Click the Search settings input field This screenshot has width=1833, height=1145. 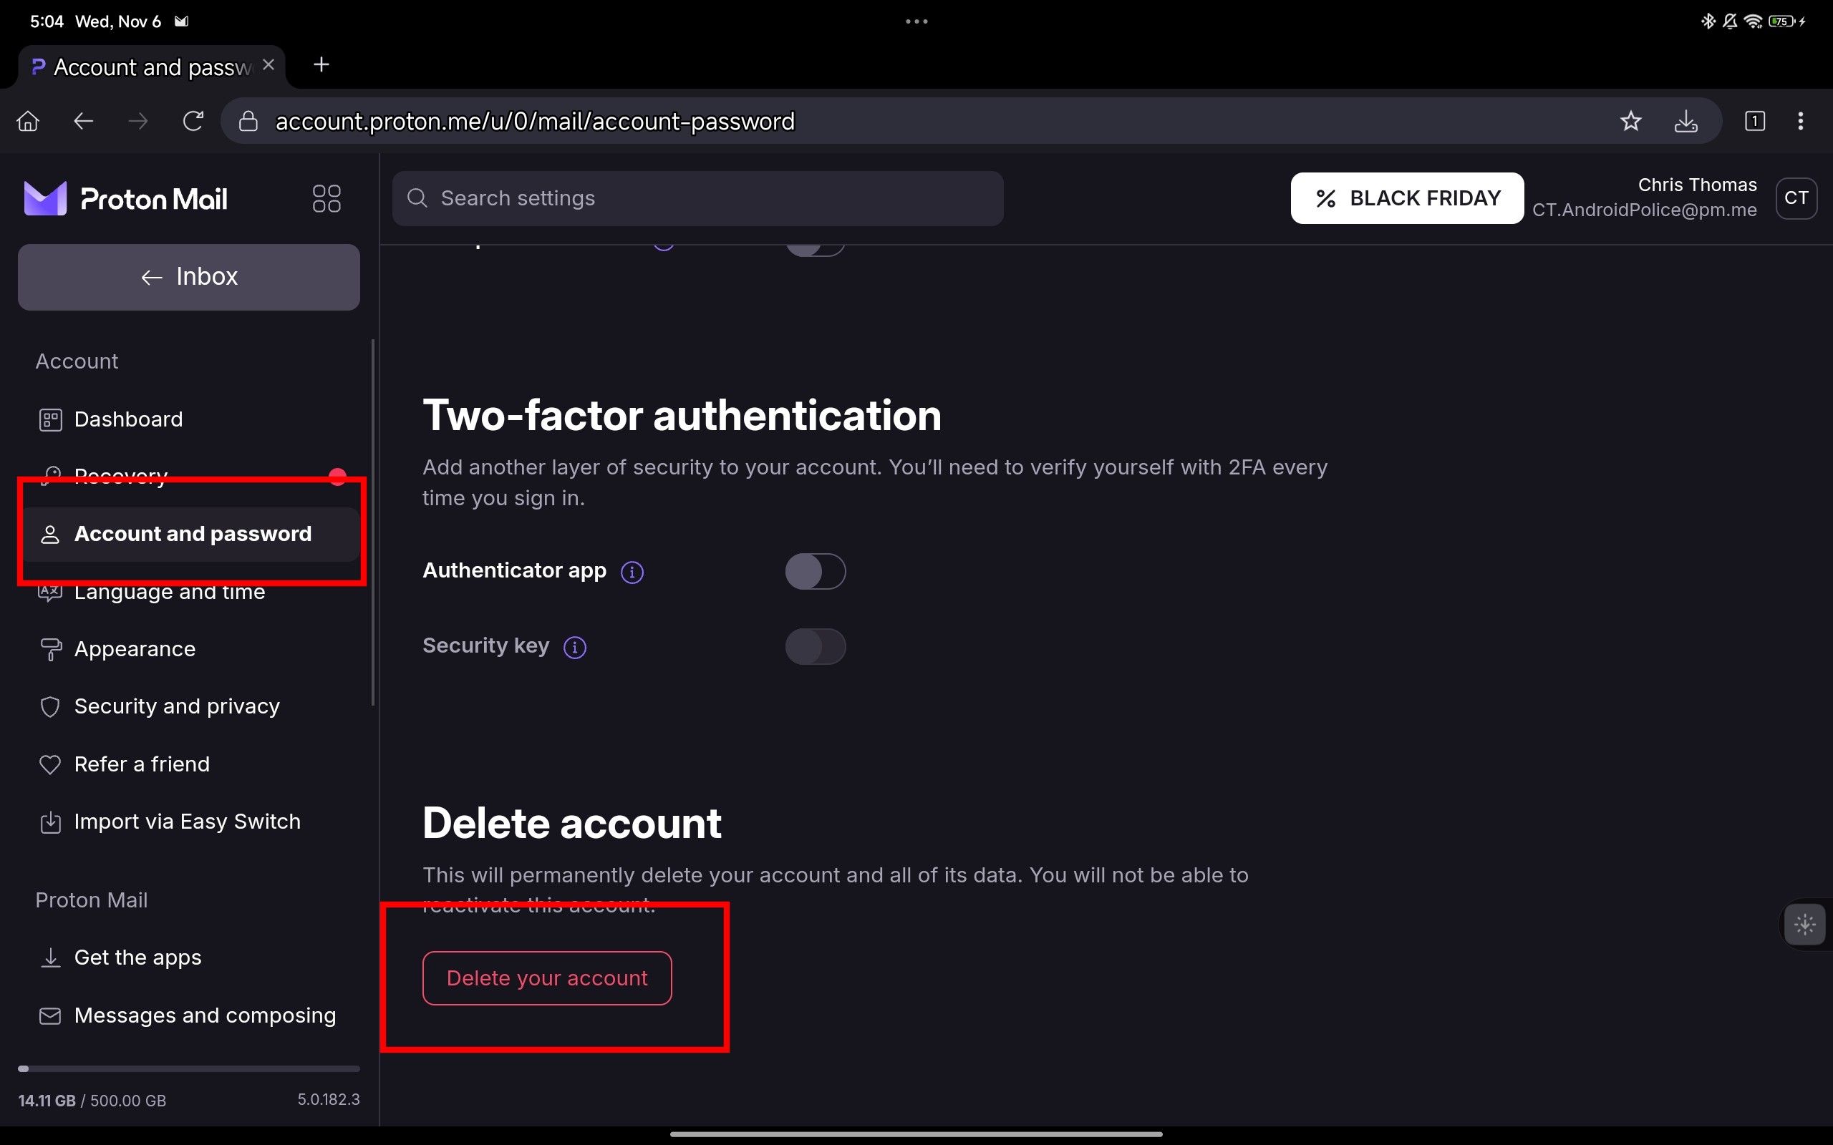(x=698, y=198)
